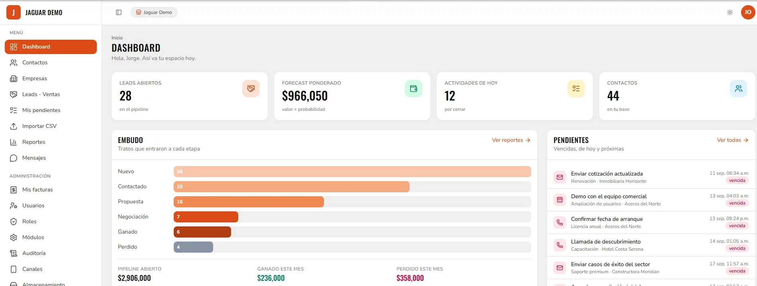Click mail icon beside Enviar cotización actualizada

pyautogui.click(x=560, y=177)
